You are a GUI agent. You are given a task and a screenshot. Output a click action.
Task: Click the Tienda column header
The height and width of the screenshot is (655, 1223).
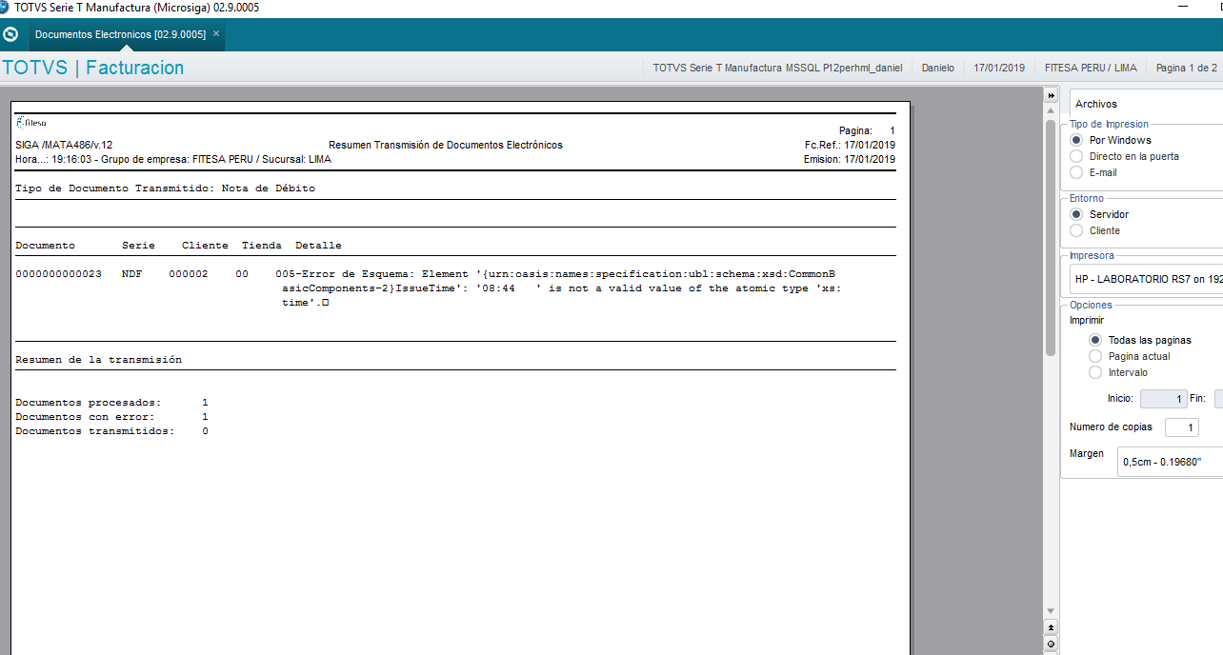(262, 246)
